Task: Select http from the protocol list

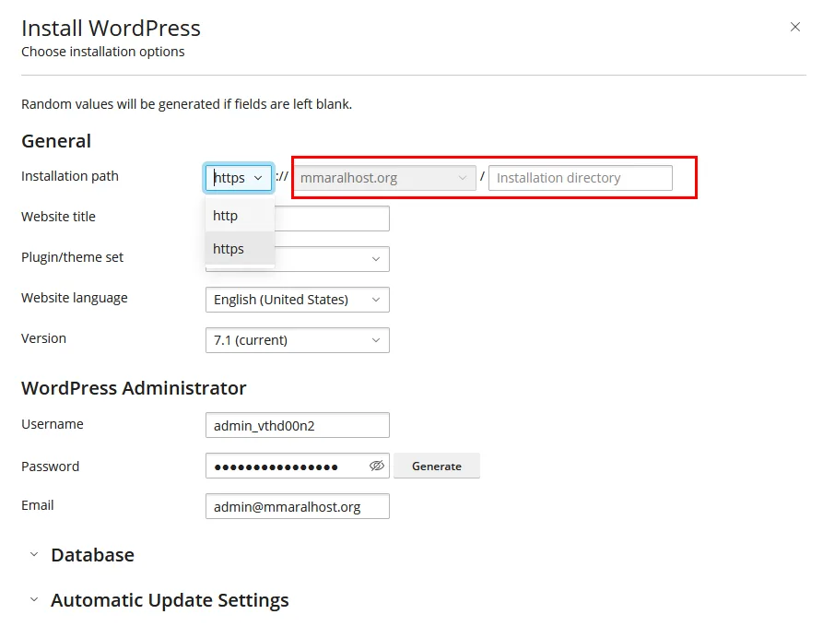Action: point(240,216)
